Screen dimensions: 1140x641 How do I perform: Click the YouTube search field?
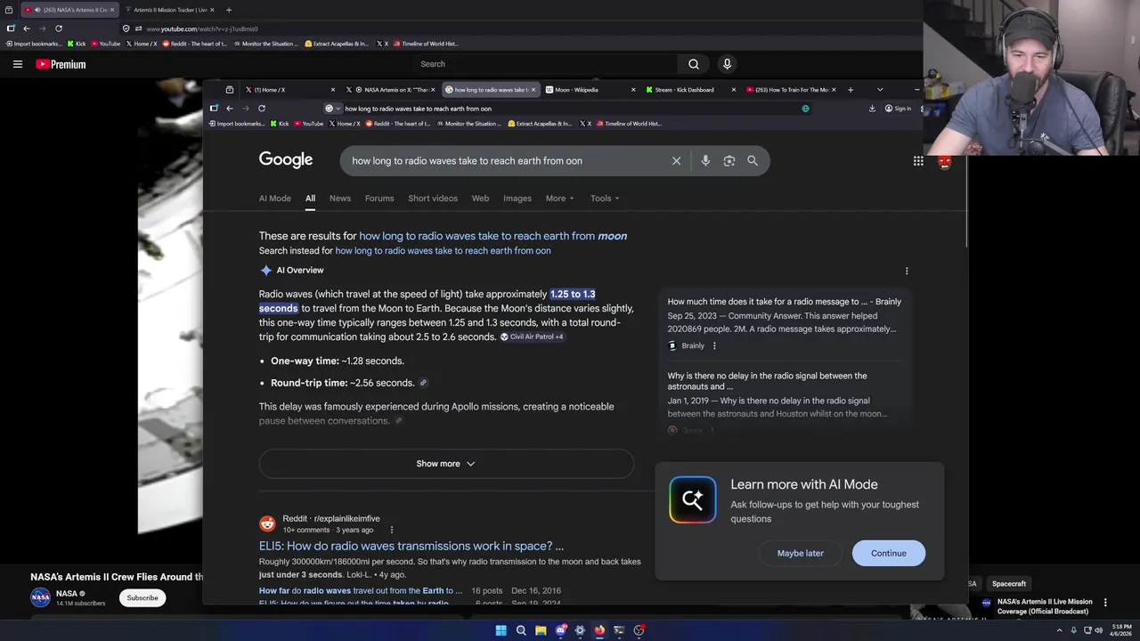(x=545, y=64)
